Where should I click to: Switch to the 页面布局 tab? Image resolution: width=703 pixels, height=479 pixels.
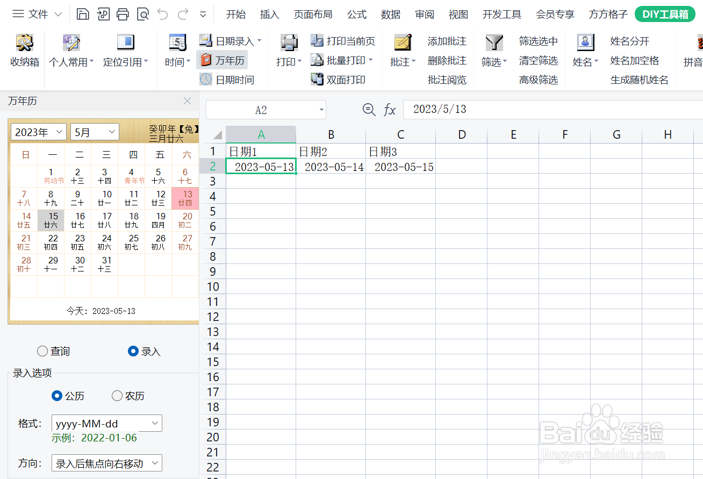pos(313,15)
